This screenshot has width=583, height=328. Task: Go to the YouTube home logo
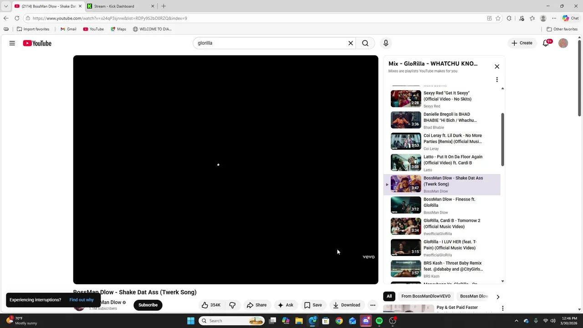(37, 43)
